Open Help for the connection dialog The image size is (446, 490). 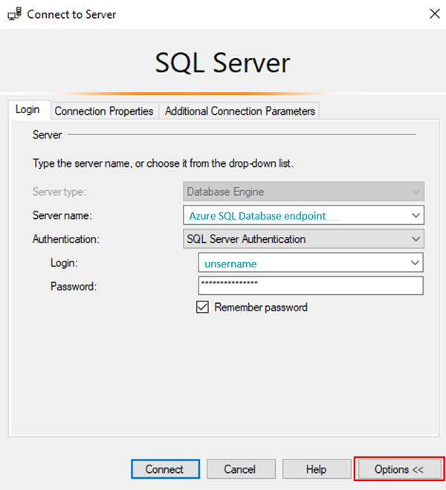tap(317, 468)
